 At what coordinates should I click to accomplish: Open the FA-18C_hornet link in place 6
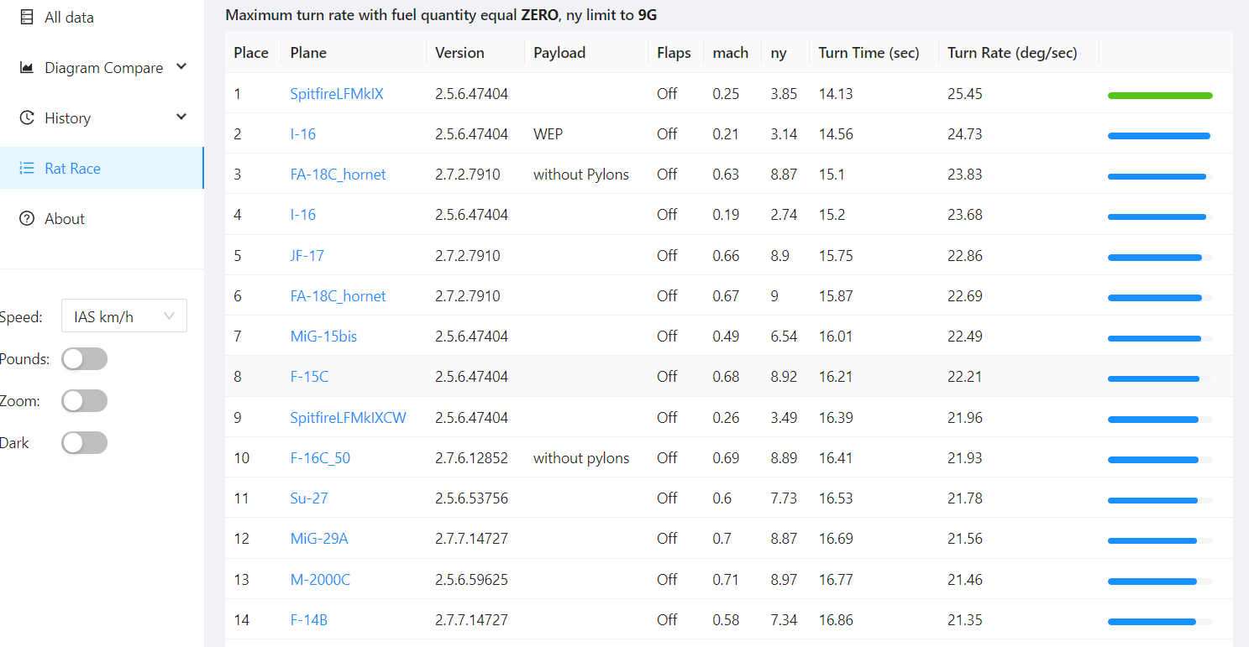click(338, 296)
